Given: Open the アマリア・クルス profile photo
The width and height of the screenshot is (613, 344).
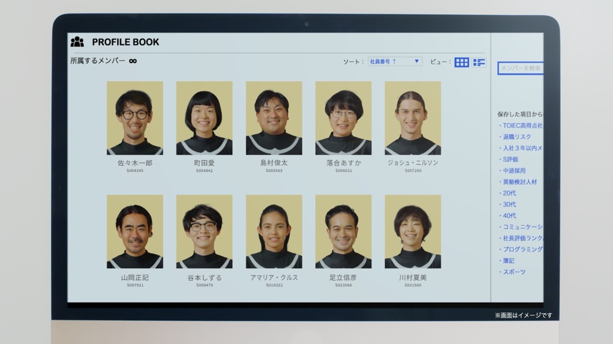Looking at the screenshot, I should click(274, 231).
